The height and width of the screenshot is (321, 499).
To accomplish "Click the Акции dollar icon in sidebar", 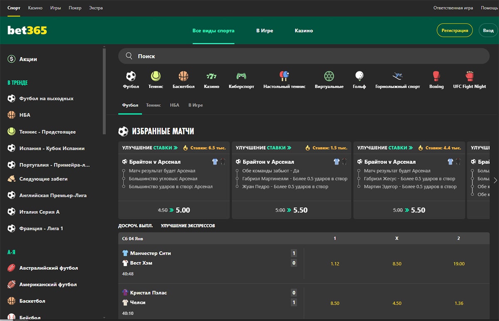I will 12,59.
